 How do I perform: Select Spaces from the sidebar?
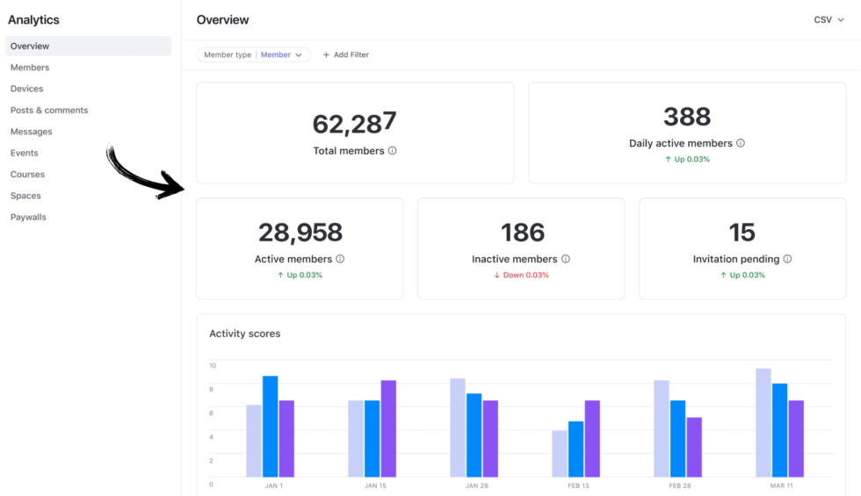[x=25, y=196]
